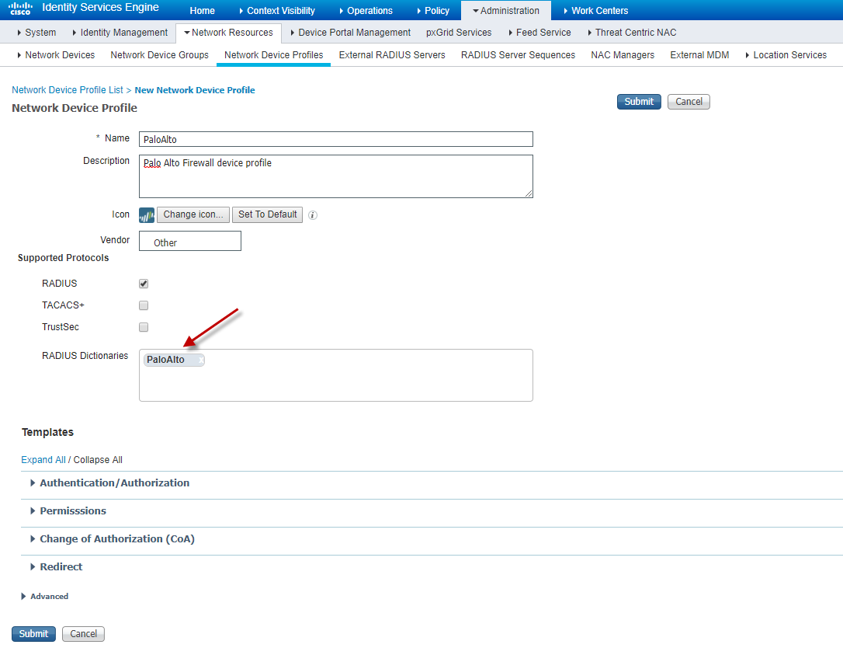Expand the Redirect template section

click(x=57, y=567)
